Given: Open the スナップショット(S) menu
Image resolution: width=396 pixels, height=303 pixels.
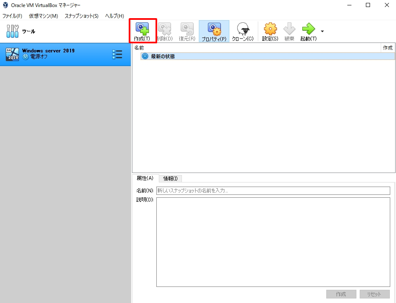Looking at the screenshot, I should (82, 16).
